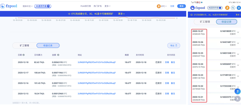Image resolution: width=241 pixels, height=105 pixels.
Task: Click the 导出 export button
Action: pyautogui.click(x=174, y=45)
